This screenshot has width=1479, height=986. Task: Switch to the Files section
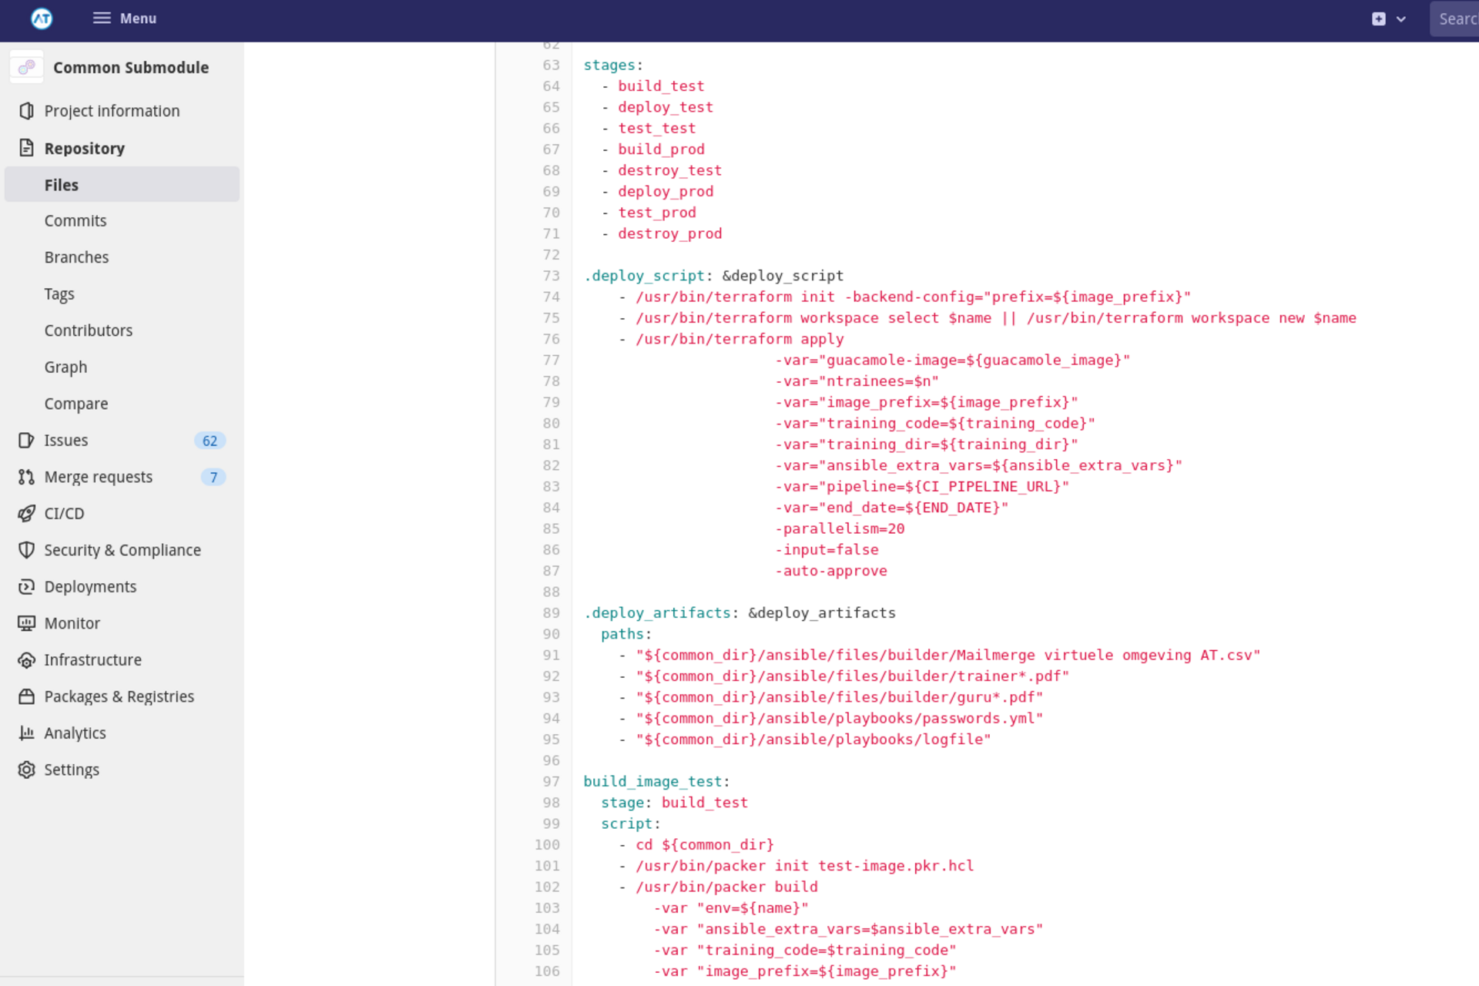tap(61, 184)
